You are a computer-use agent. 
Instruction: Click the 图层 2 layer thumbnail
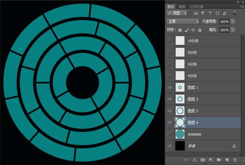(x=180, y=99)
